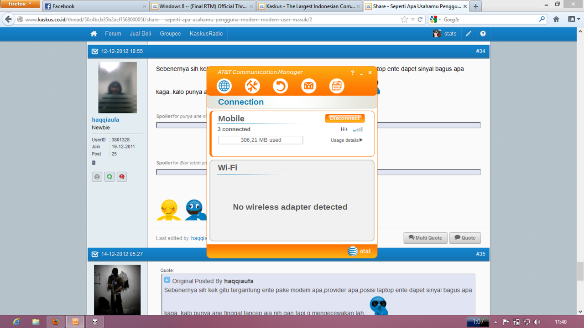Click the 1:07 timer on the taskbar
Image resolution: width=584 pixels, height=328 pixels.
click(x=478, y=322)
